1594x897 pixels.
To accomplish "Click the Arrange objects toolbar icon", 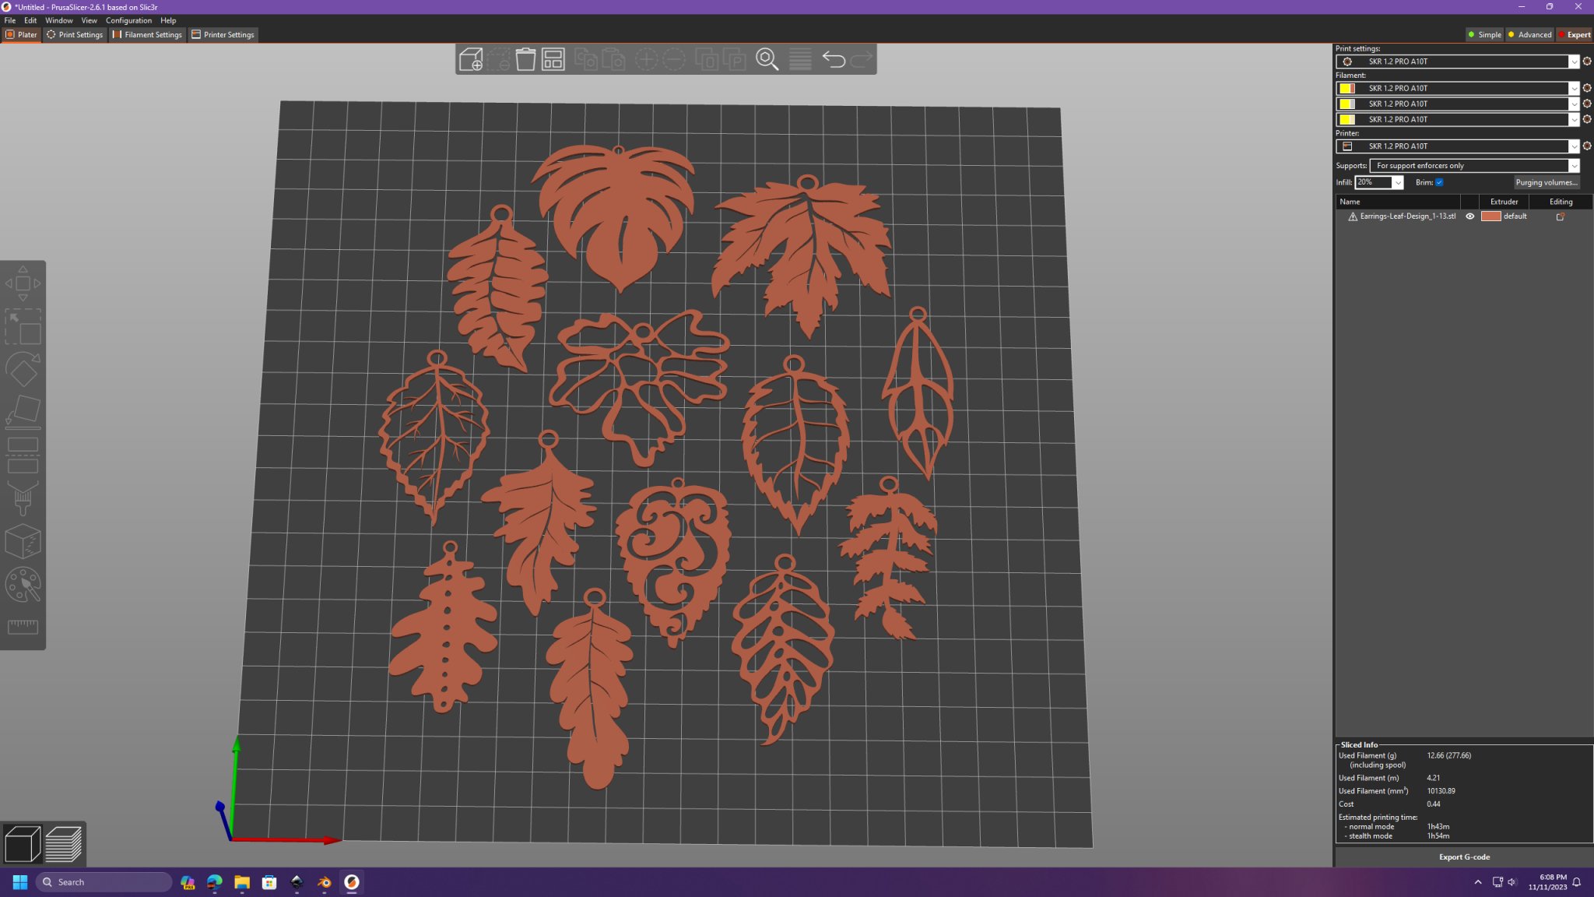I will click(553, 59).
